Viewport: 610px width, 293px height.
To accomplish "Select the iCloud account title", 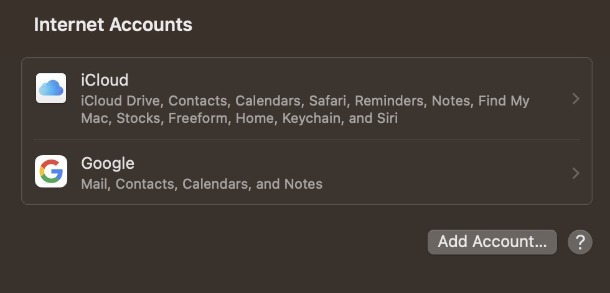I will tap(105, 80).
